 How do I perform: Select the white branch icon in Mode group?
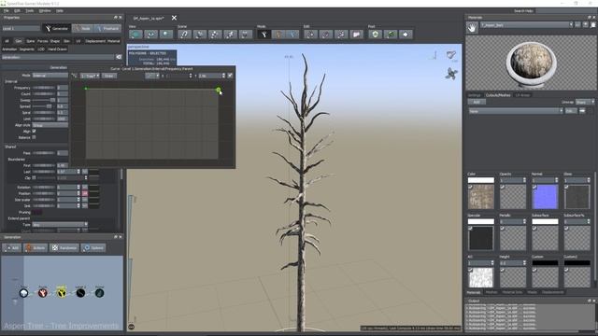click(x=263, y=35)
